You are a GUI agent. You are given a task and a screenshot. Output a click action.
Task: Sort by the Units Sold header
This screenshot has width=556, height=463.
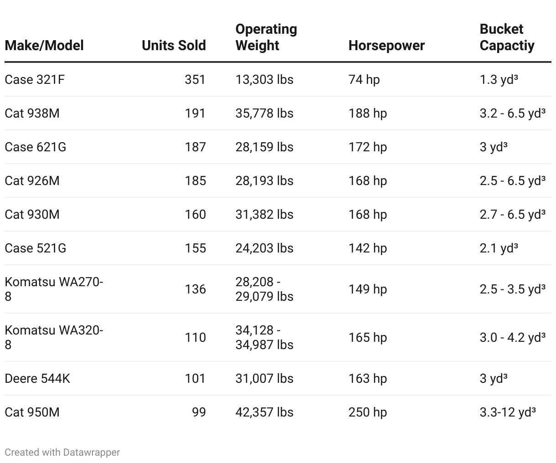174,46
